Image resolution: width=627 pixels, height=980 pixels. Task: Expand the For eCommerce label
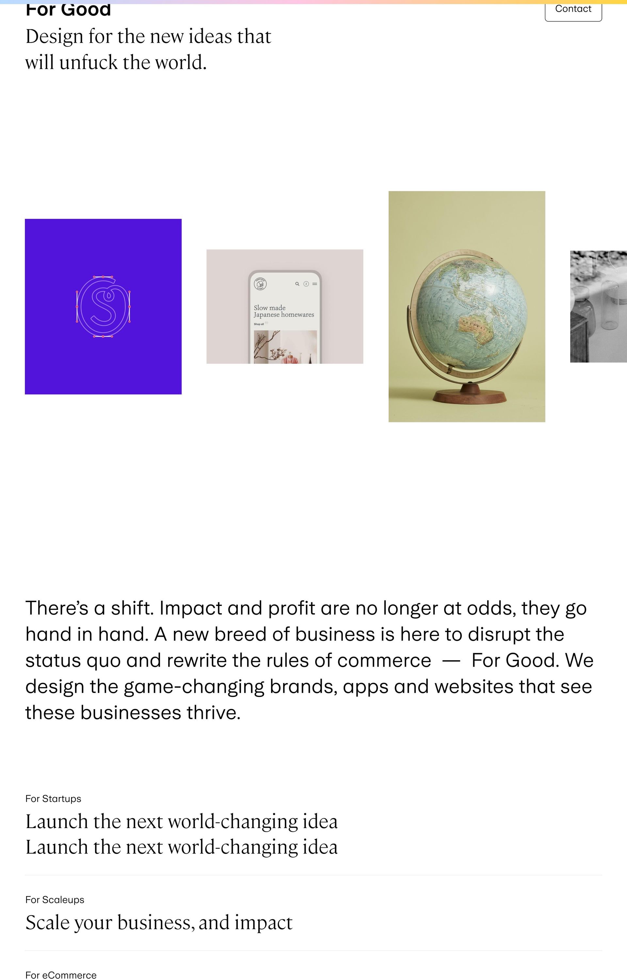61,975
